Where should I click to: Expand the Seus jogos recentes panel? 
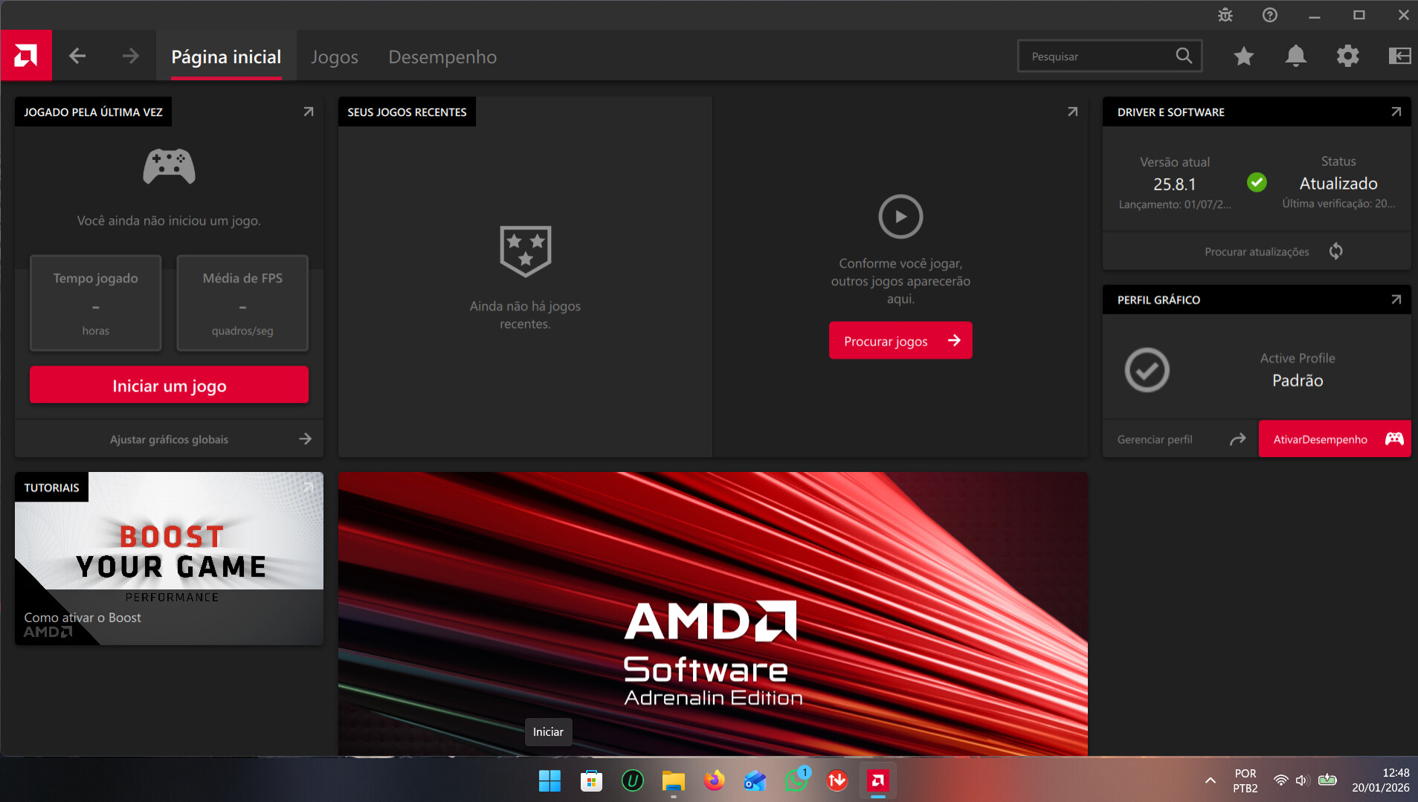1072,111
